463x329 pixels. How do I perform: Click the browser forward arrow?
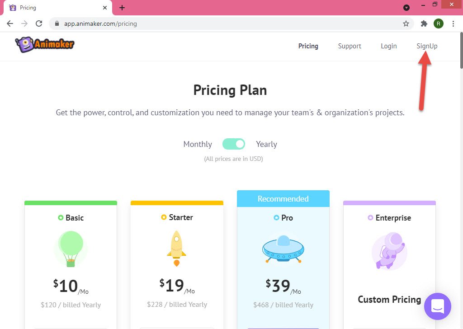tap(24, 23)
